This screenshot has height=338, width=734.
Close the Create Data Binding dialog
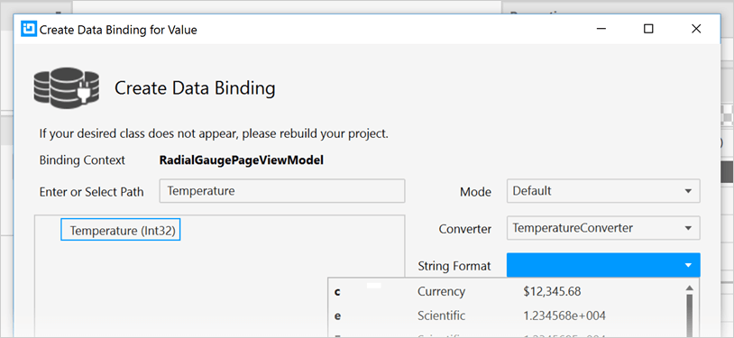pyautogui.click(x=696, y=29)
